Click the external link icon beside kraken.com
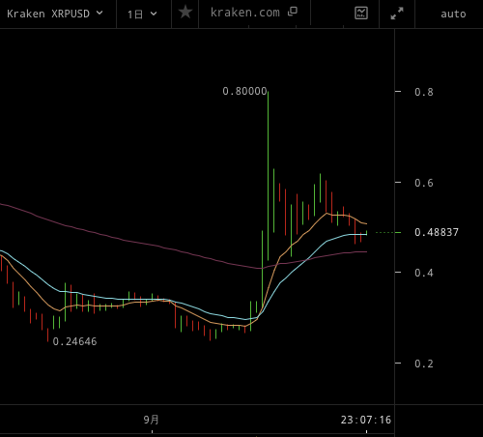483x437 pixels. [x=293, y=12]
